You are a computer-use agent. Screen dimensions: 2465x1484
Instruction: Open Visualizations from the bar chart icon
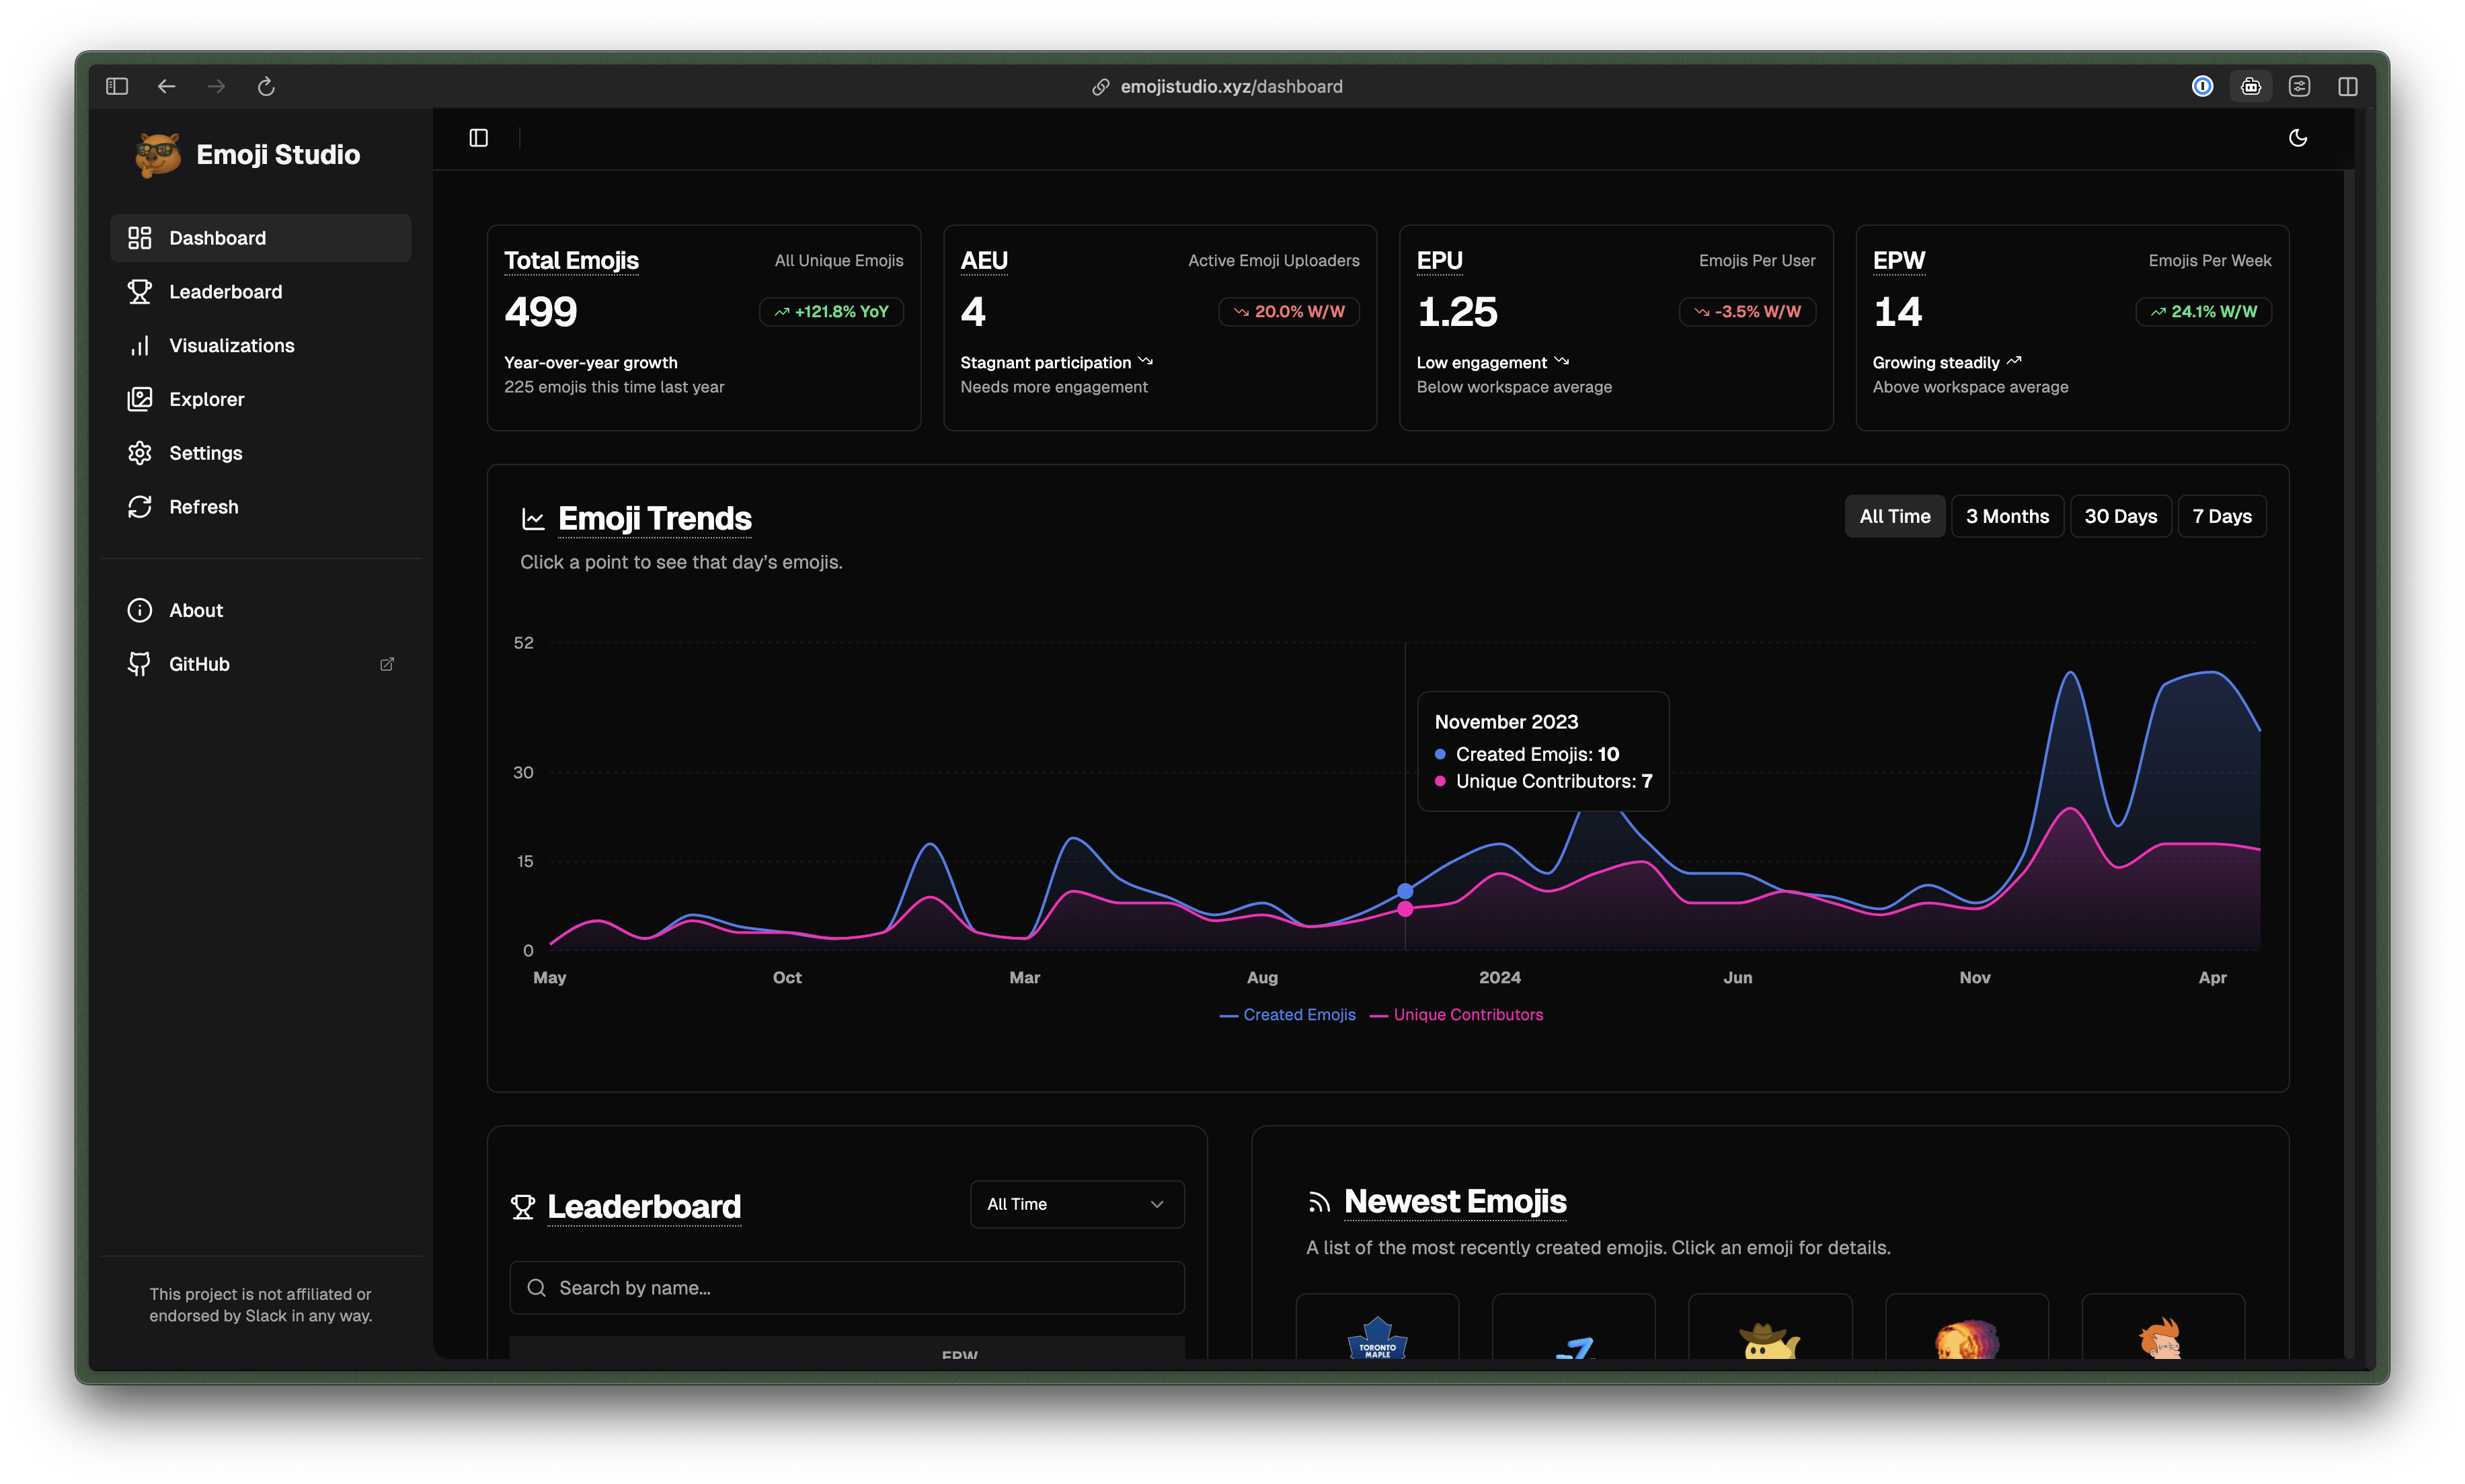coord(140,346)
